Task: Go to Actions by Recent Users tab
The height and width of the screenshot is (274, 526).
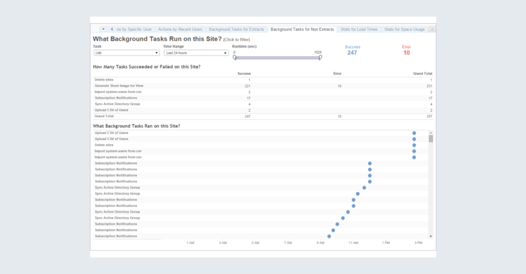Action: coord(180,28)
